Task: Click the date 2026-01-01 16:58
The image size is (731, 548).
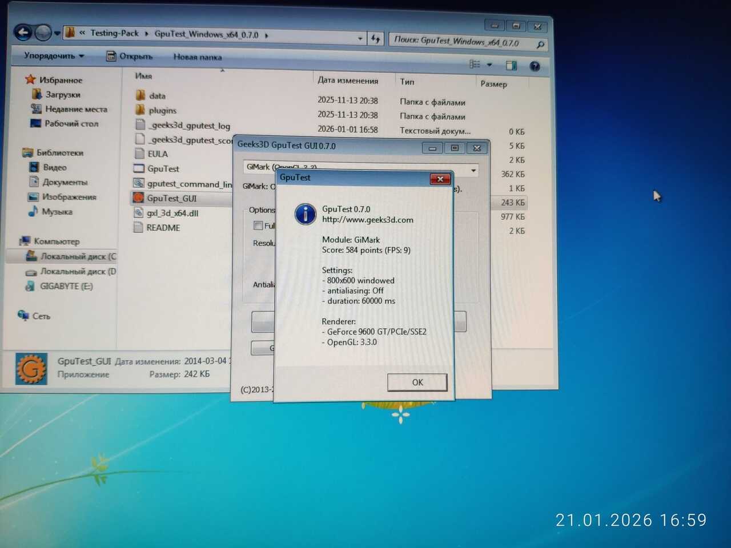Action: pos(348,130)
